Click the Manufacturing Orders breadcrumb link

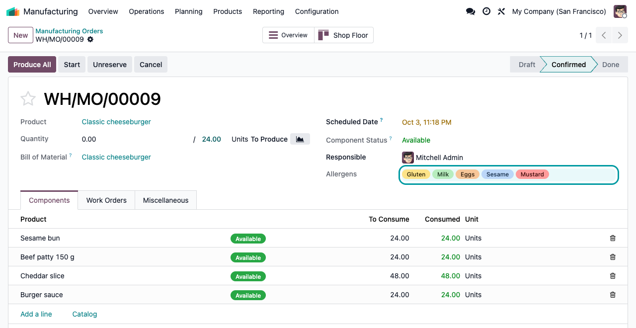click(69, 31)
